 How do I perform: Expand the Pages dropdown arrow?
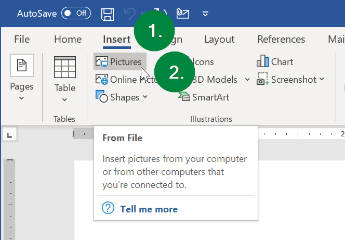coord(21,98)
